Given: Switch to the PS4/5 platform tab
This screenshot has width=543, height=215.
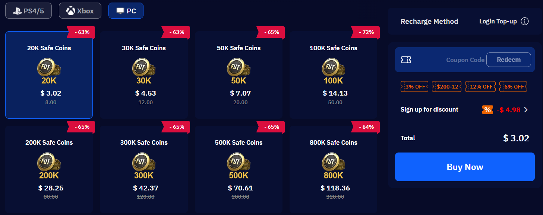Looking at the screenshot, I should tap(28, 11).
